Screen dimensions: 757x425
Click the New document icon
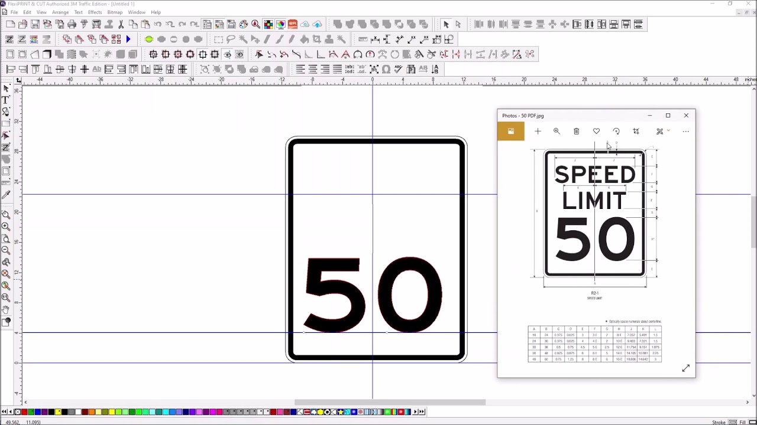[10, 24]
